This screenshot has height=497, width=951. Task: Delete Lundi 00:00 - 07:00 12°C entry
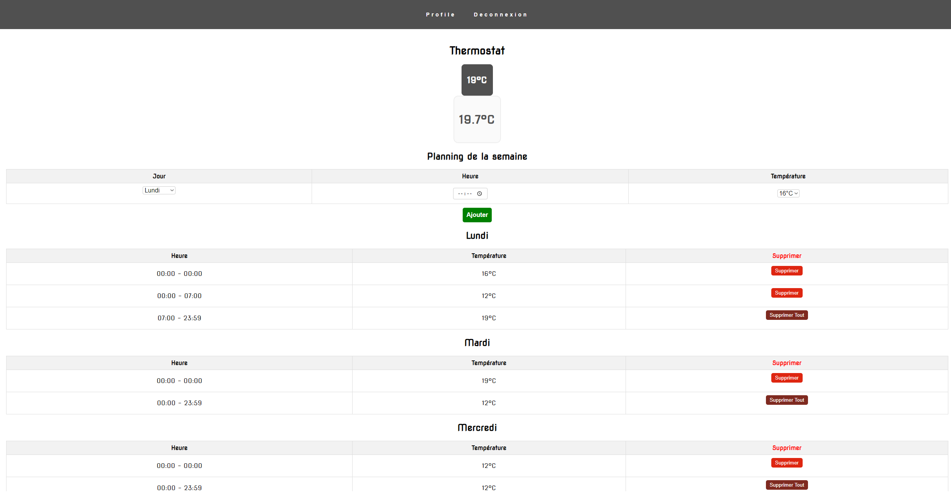pyautogui.click(x=787, y=293)
